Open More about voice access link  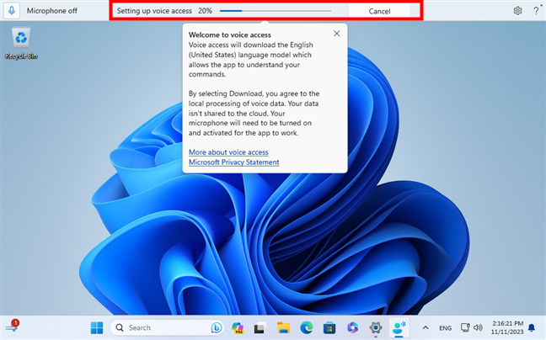click(x=228, y=152)
